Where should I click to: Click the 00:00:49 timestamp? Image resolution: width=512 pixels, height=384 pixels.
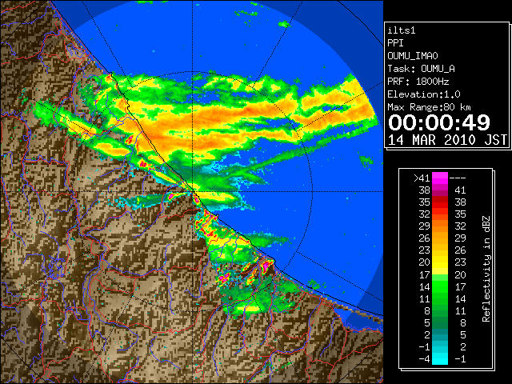tap(439, 122)
